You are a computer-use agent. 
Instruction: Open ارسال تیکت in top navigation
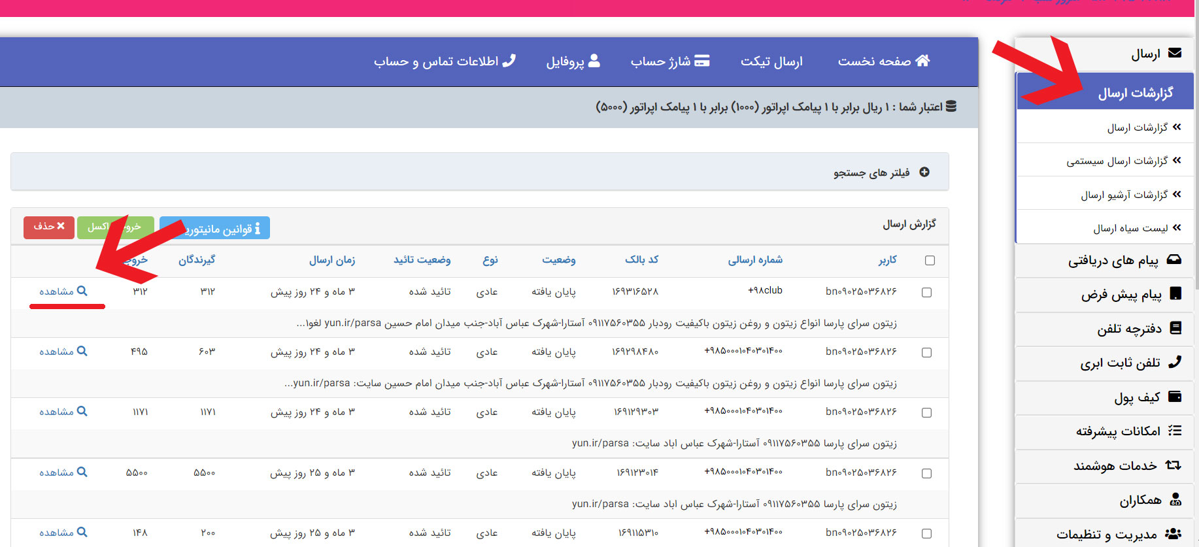point(771,61)
